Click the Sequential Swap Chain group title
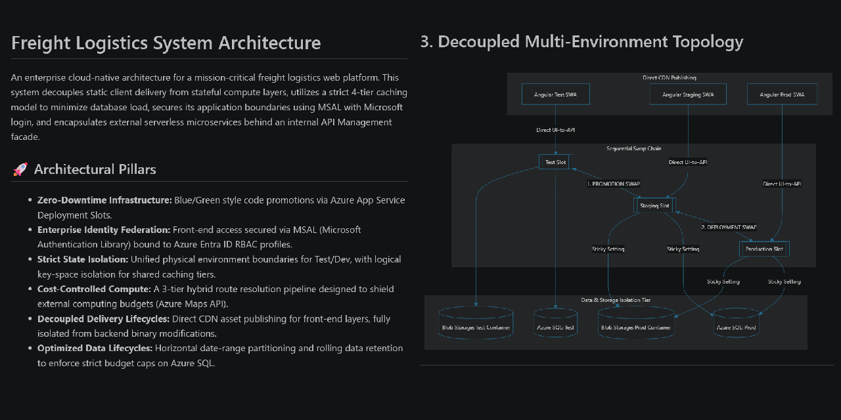The image size is (841, 420). click(x=633, y=148)
